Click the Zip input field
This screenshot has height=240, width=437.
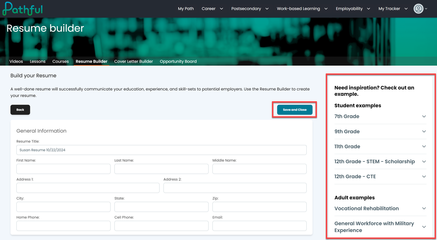[260, 207]
